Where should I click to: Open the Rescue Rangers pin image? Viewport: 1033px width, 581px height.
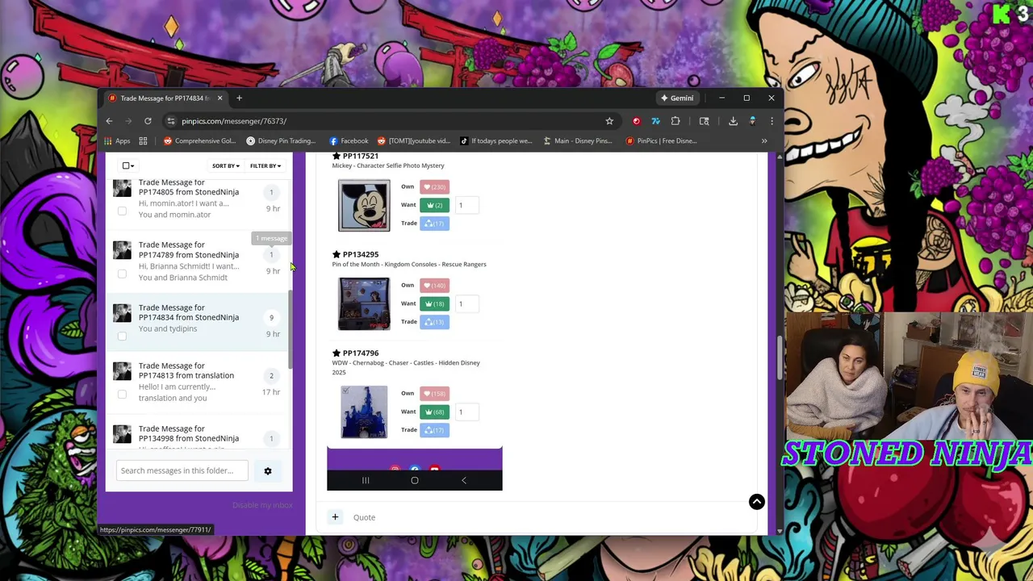364,303
